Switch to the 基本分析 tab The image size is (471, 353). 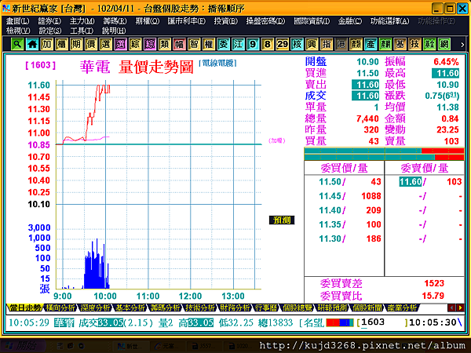(x=130, y=308)
